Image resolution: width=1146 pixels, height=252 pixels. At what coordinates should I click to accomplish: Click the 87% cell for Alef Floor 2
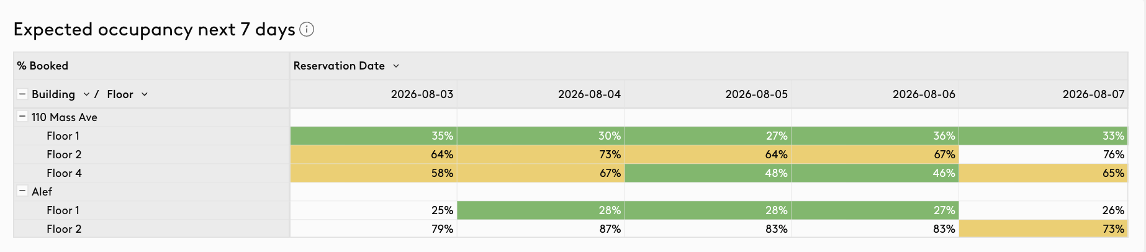(x=541, y=229)
